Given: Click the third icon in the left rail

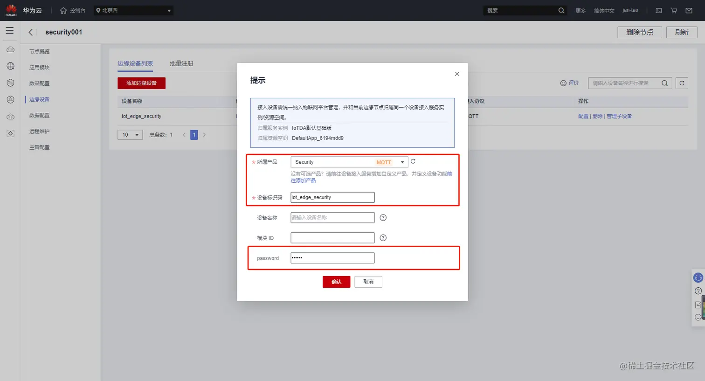Looking at the screenshot, I should [10, 83].
